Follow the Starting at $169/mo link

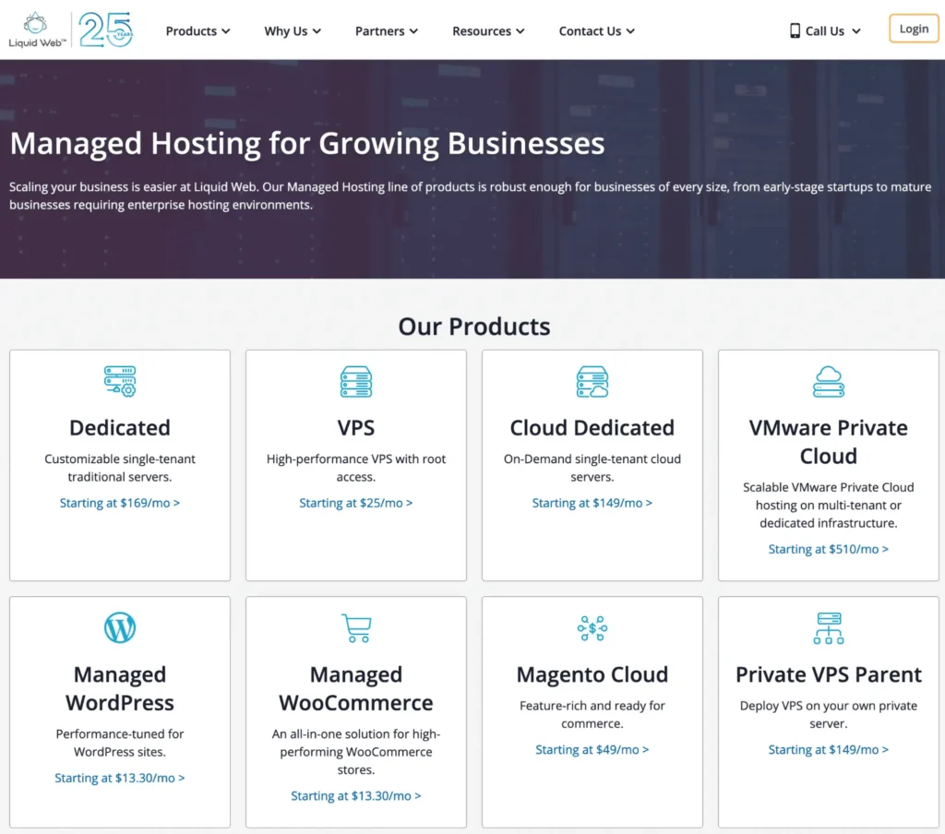pyautogui.click(x=120, y=503)
